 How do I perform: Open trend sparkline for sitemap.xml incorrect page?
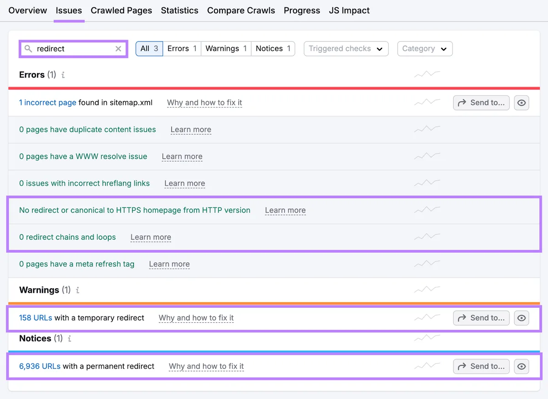(427, 103)
